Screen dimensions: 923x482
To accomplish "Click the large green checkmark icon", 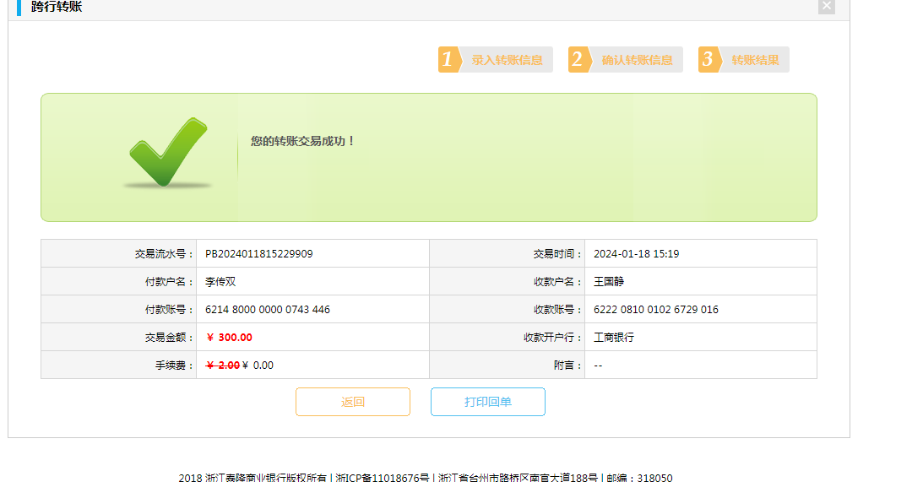I will click(x=167, y=152).
